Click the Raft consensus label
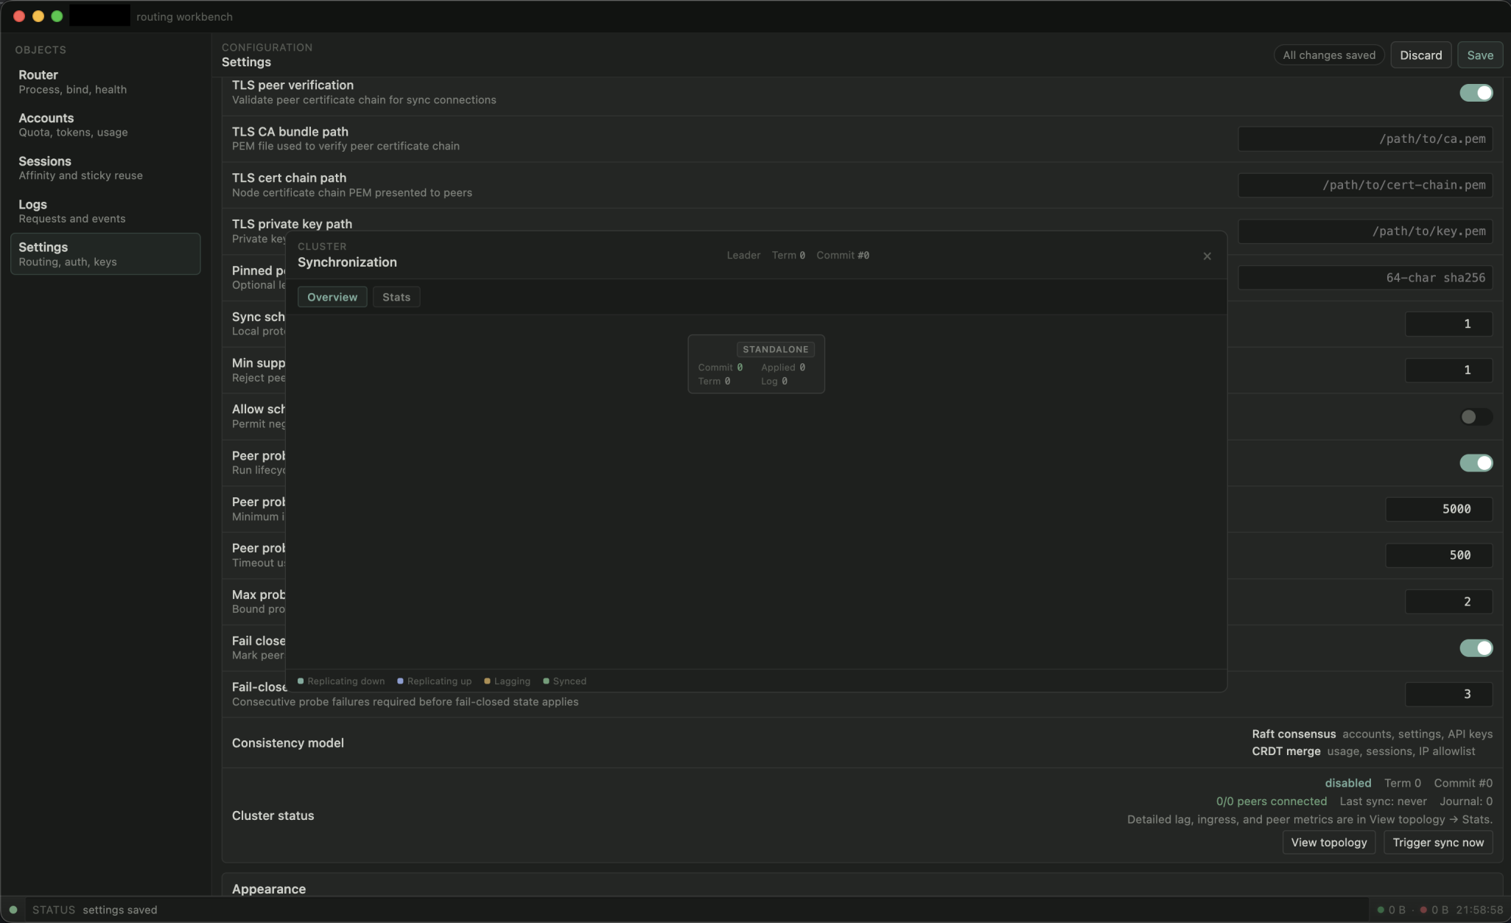1511x923 pixels. pyautogui.click(x=1294, y=734)
